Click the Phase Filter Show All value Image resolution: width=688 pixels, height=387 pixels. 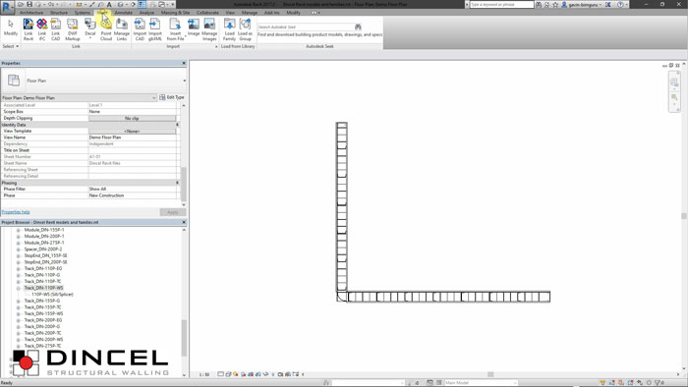[132, 189]
